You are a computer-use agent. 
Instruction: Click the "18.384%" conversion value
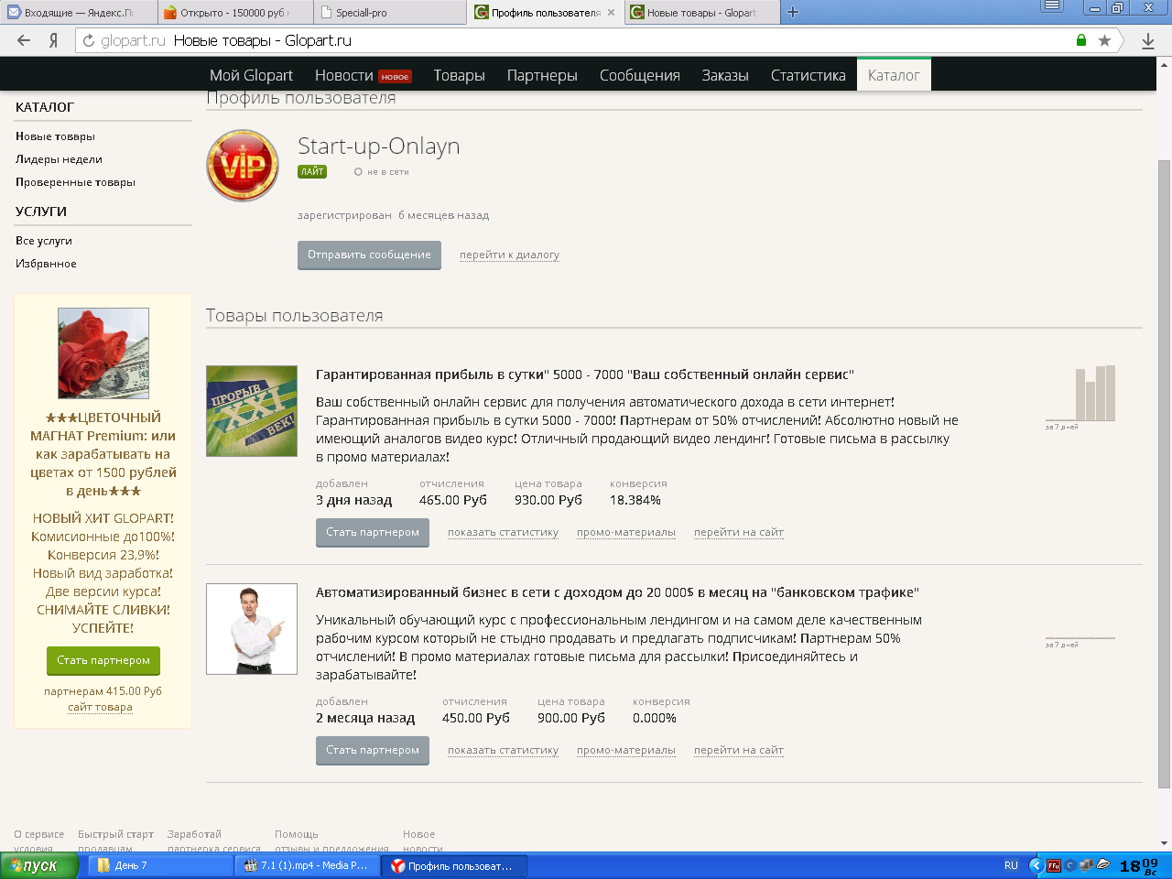(x=635, y=500)
